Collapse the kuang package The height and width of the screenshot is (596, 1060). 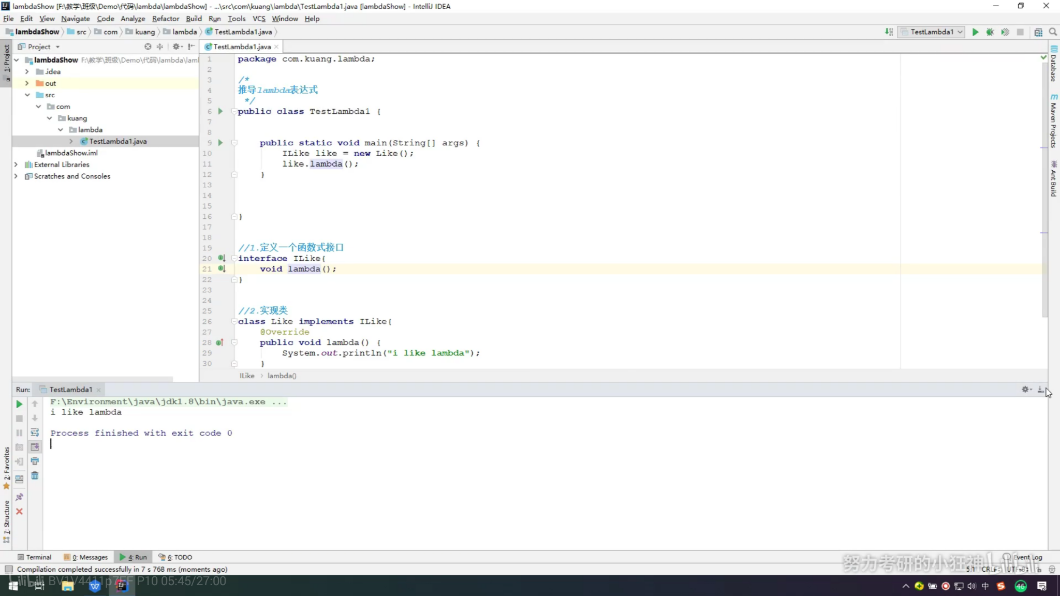coord(50,118)
